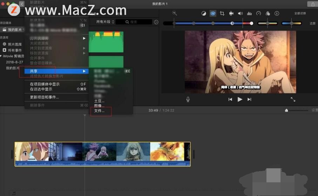Screen dimensions: 318x196
Task: Choose 土豆... in share submenu
Action: [x=99, y=101]
